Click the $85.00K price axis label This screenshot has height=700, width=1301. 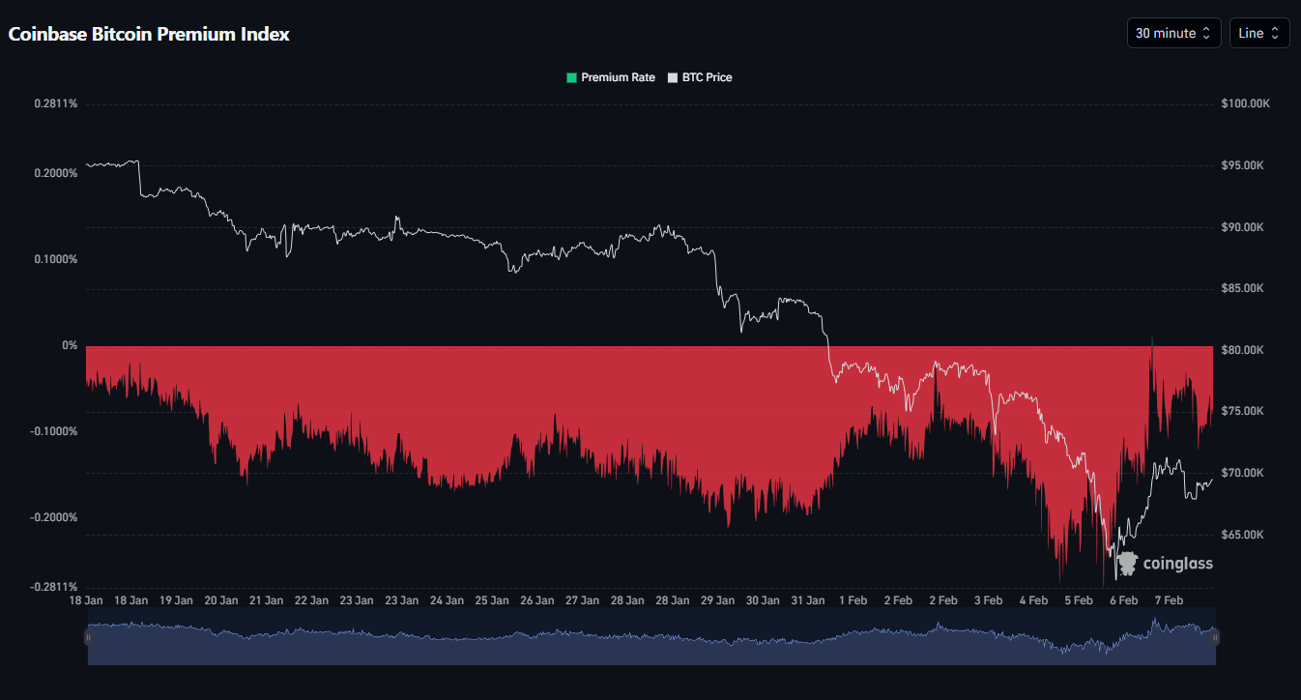click(x=1243, y=288)
